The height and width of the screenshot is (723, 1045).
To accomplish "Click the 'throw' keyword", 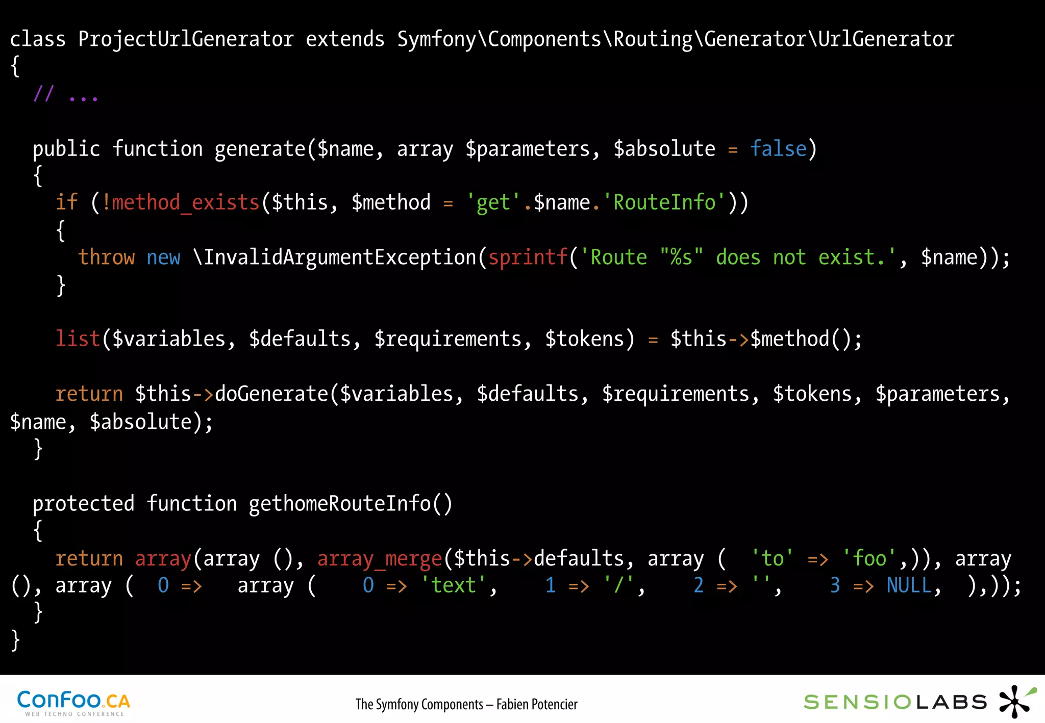I will coord(106,257).
